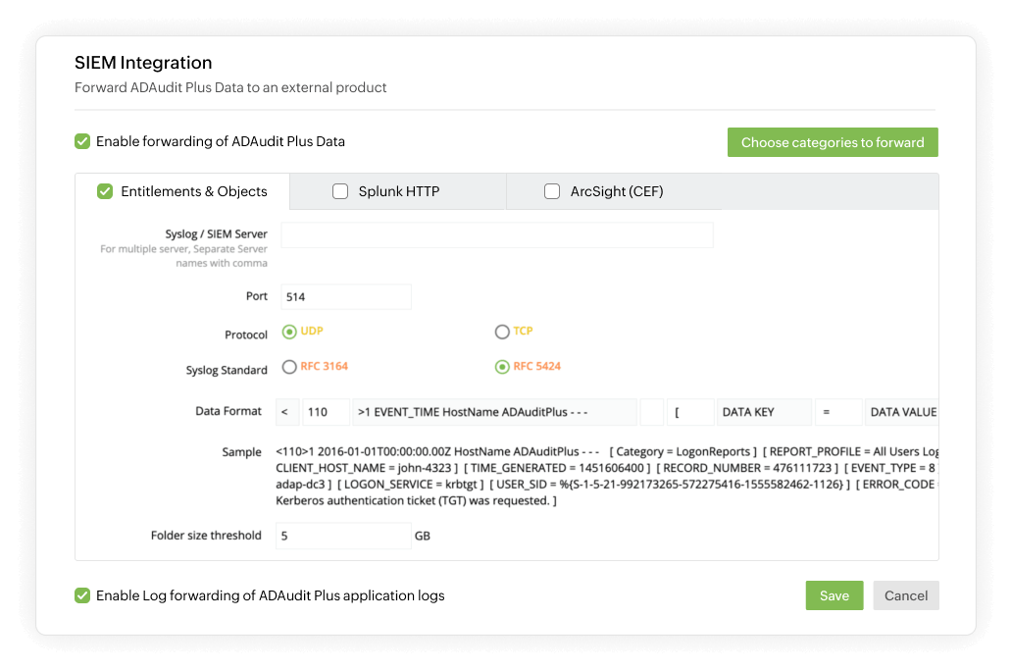
Task: Save the SIEM integration settings
Action: coord(834,595)
